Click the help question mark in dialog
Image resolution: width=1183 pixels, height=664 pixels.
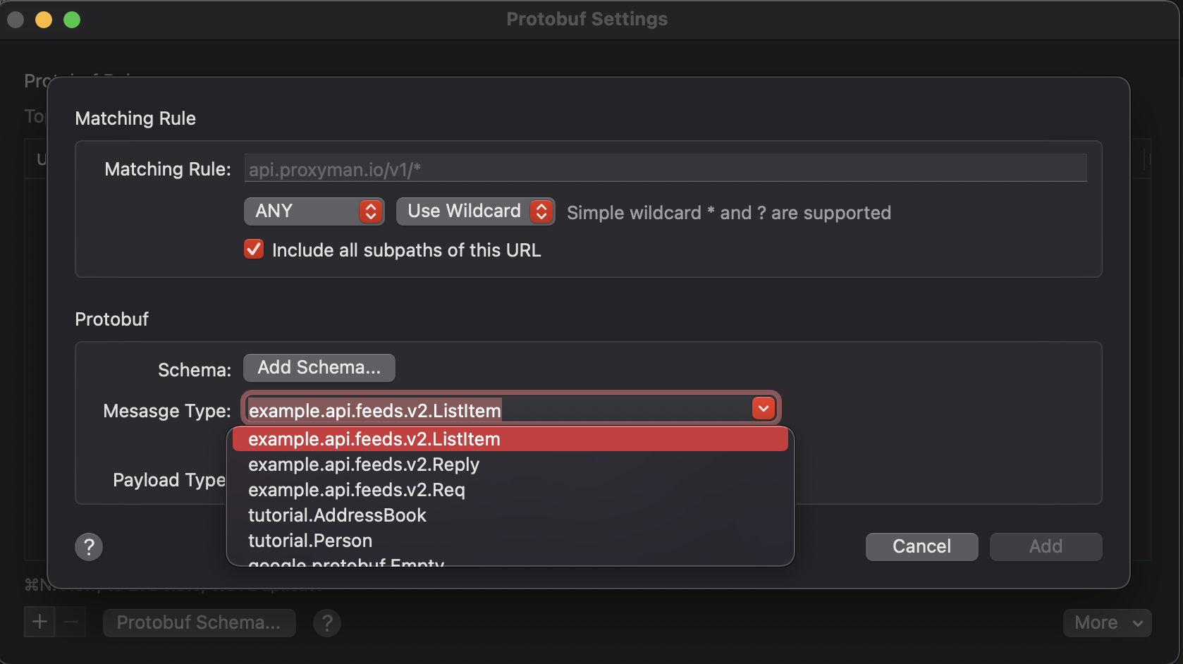click(89, 547)
